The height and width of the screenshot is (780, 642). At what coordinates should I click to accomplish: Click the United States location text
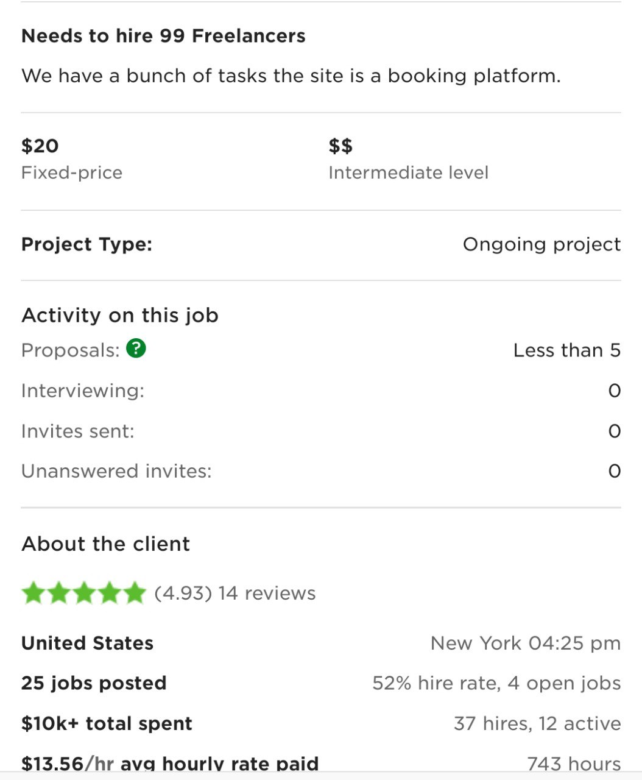87,643
